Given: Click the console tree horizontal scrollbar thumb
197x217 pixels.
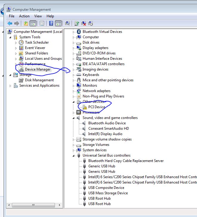Looking at the screenshot, I should (x=33, y=205).
